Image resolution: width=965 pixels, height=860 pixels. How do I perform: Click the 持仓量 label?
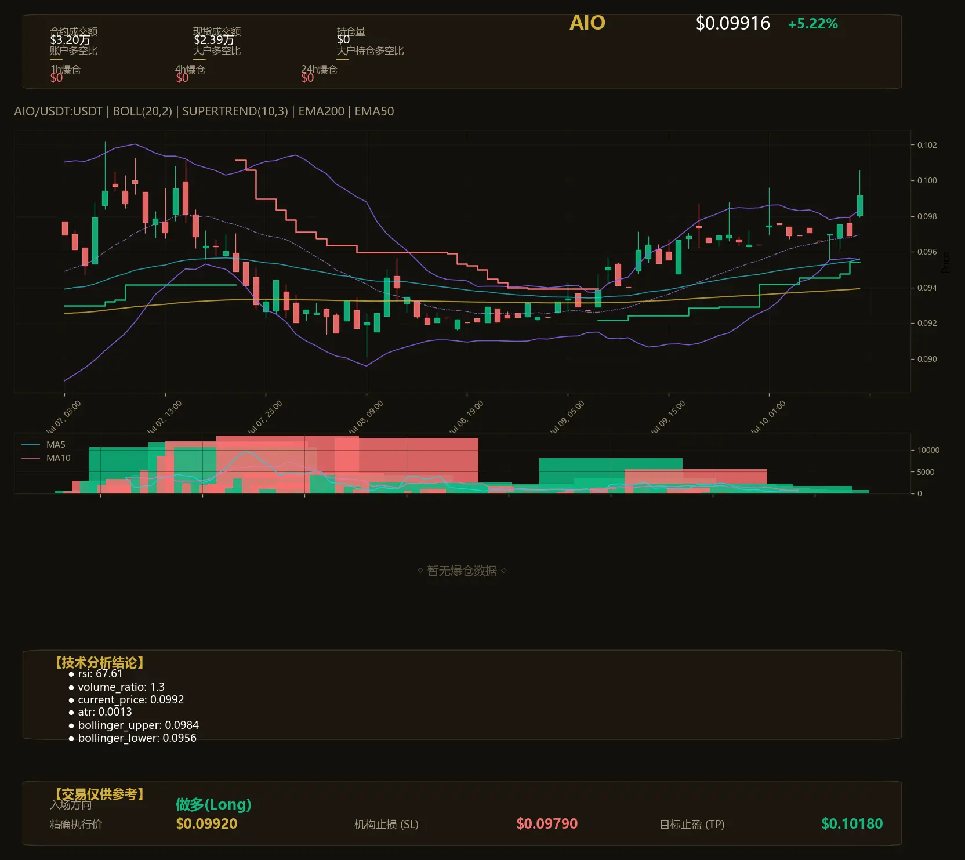coord(351,31)
